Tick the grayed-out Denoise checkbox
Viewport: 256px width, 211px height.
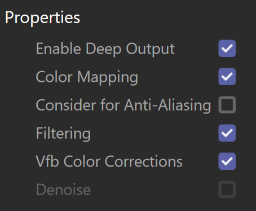(227, 190)
